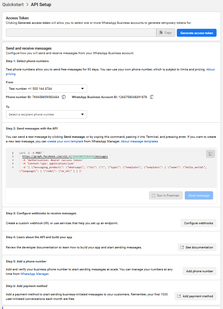Image resolution: width=223 pixels, height=309 pixels.
Task: Click the Send message button
Action: pos(199,195)
